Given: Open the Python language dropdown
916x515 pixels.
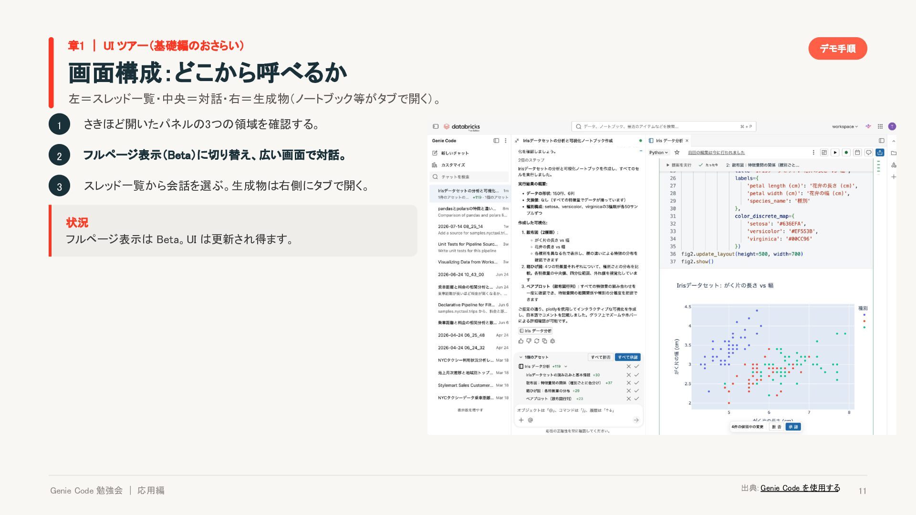Looking at the screenshot, I should click(659, 153).
